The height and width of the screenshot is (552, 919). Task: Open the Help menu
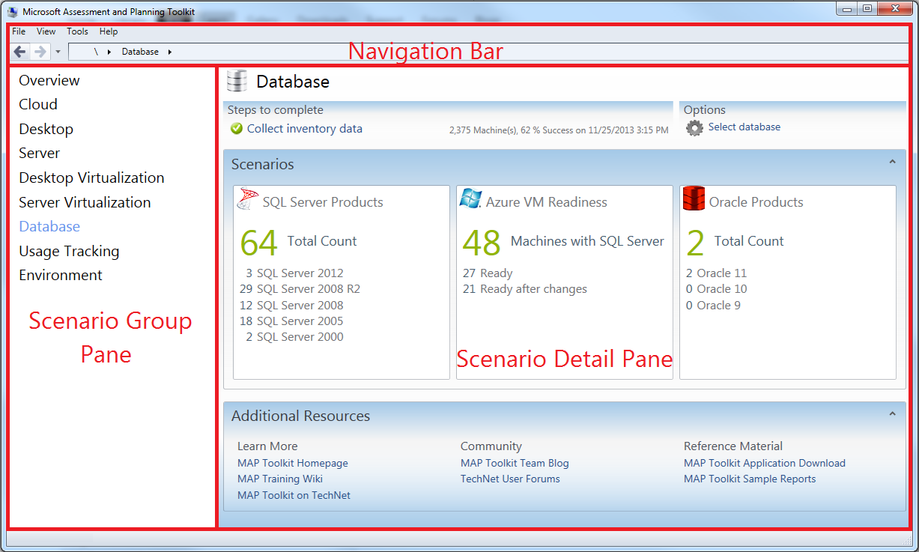coord(109,31)
